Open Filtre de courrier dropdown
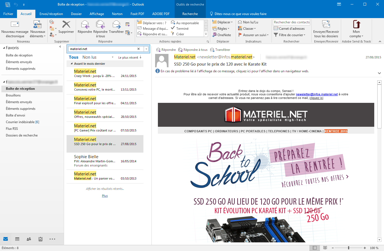Screen dimensions: 384x251 tap(290, 35)
